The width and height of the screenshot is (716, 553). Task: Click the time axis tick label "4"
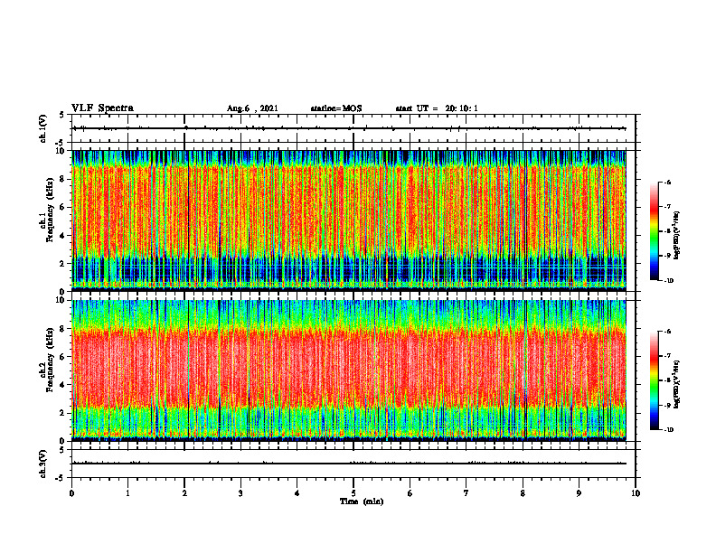point(297,493)
